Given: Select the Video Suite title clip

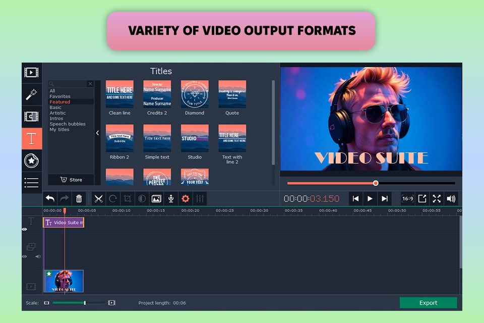Looking at the screenshot, I should click(64, 223).
